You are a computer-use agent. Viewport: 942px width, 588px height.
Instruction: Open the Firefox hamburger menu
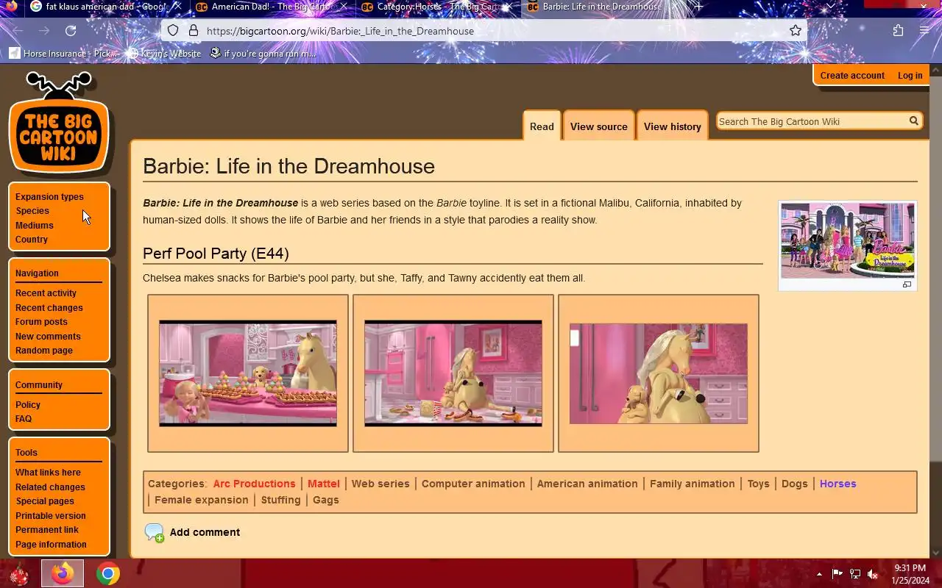point(924,31)
